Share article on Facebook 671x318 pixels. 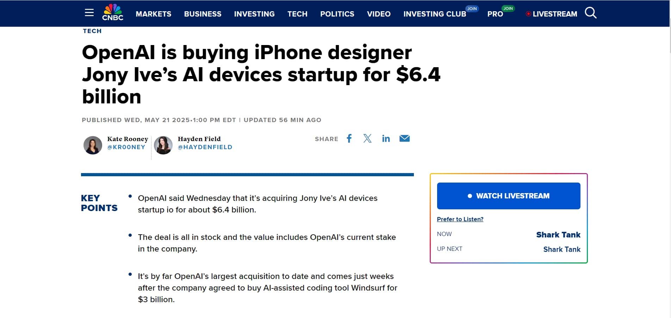click(349, 139)
